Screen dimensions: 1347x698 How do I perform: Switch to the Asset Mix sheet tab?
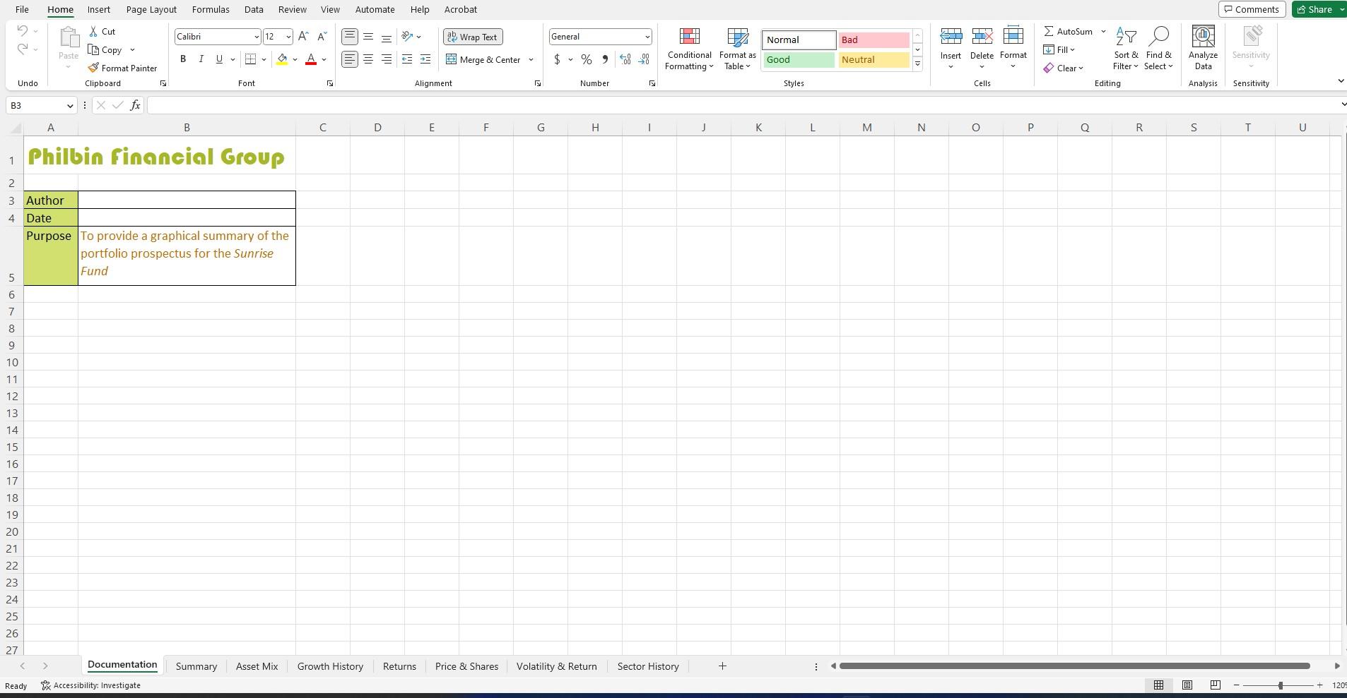click(257, 666)
